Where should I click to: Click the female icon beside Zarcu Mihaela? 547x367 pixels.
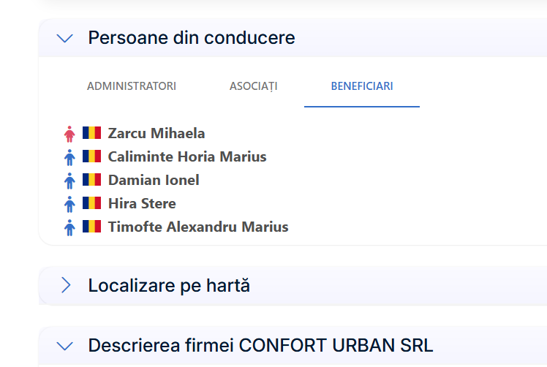69,134
